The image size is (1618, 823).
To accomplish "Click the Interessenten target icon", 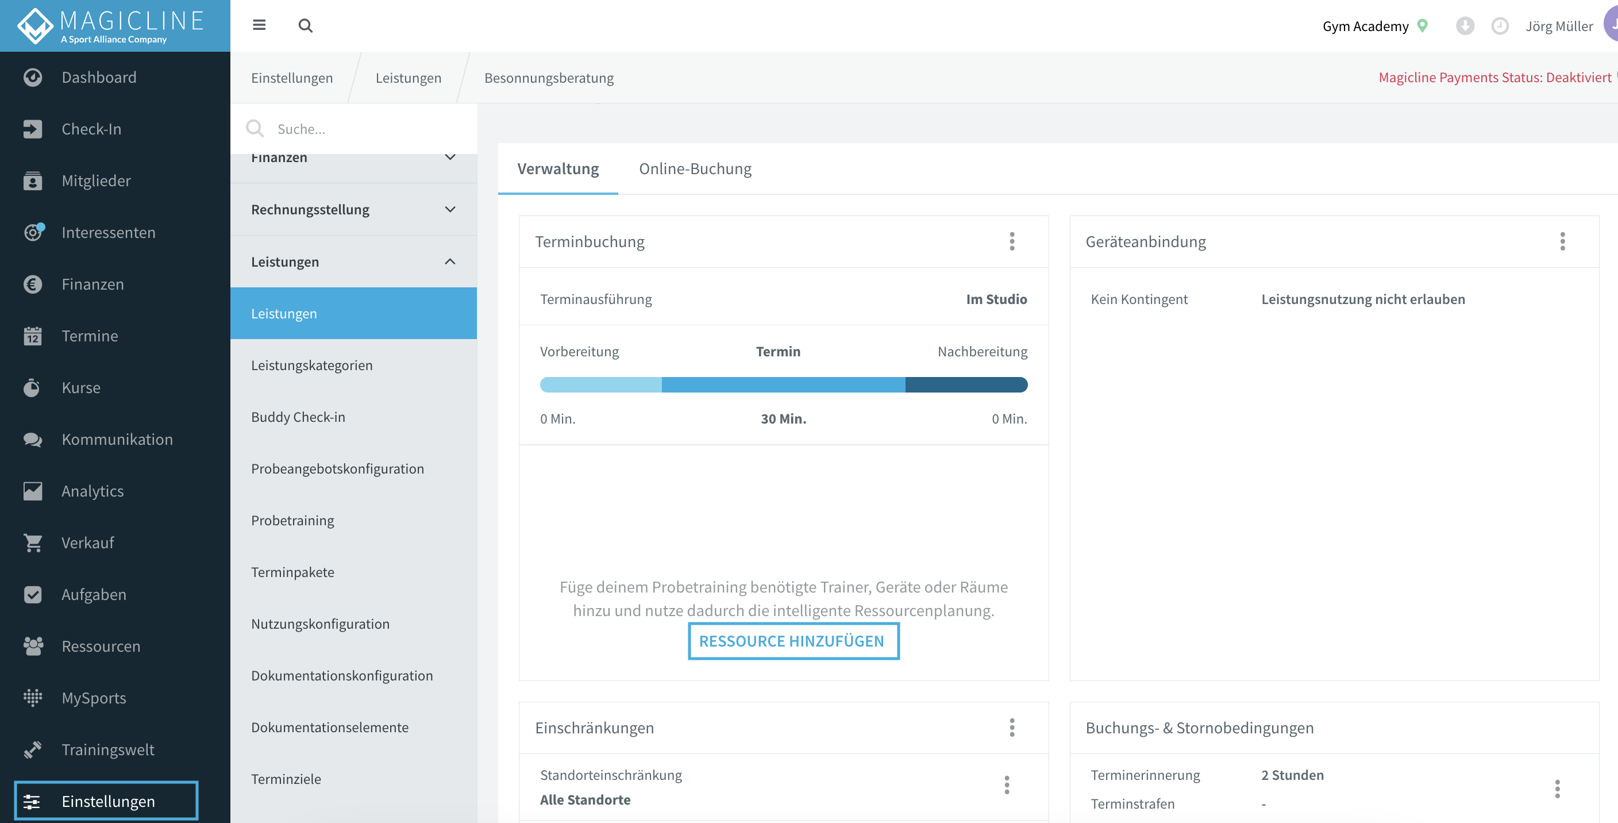I will point(33,232).
